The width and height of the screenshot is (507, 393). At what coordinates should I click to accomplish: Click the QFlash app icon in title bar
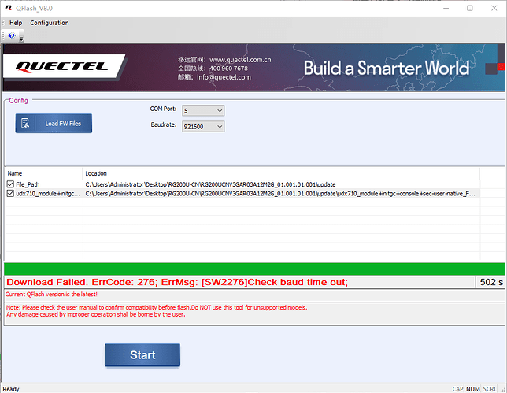(x=9, y=8)
